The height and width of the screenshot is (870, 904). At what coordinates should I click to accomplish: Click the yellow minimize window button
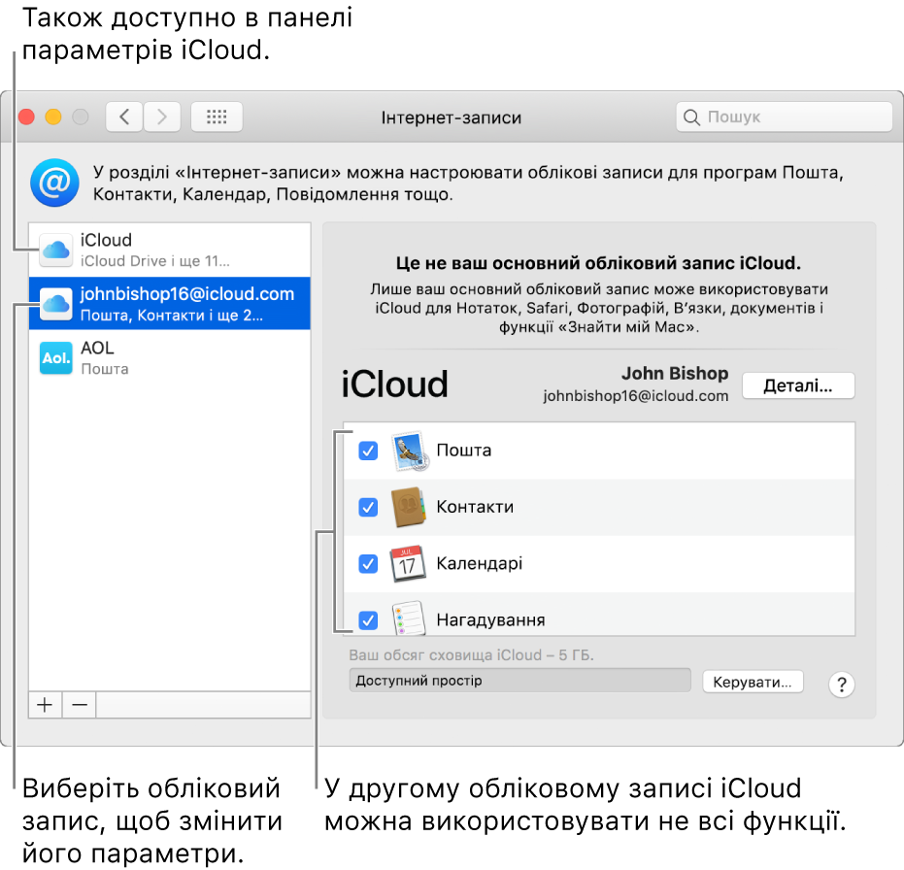pyautogui.click(x=53, y=117)
